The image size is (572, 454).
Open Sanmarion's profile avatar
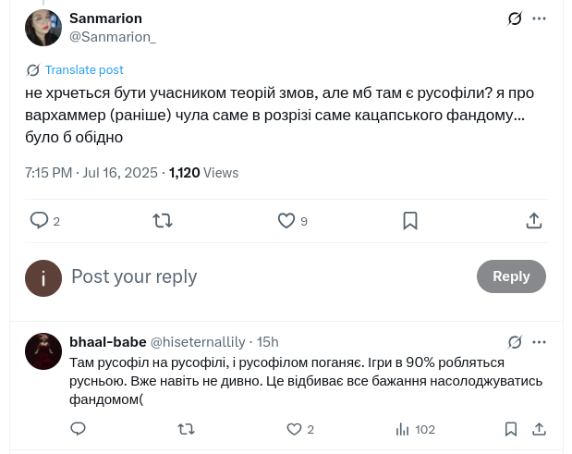tap(43, 28)
